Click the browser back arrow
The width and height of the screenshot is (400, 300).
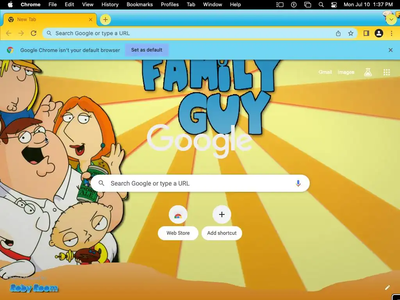(x=9, y=33)
